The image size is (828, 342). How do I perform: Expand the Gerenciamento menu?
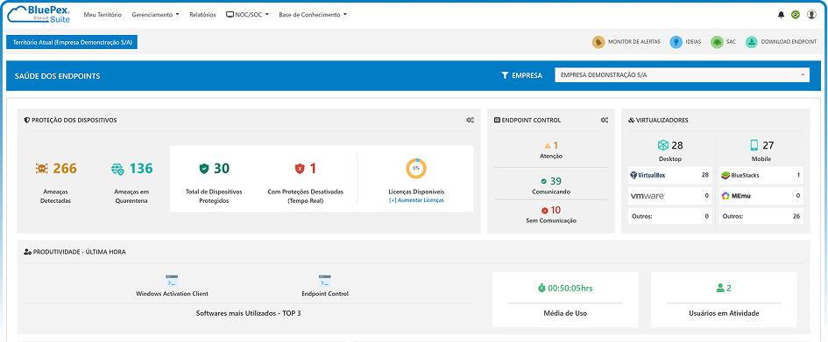click(155, 15)
